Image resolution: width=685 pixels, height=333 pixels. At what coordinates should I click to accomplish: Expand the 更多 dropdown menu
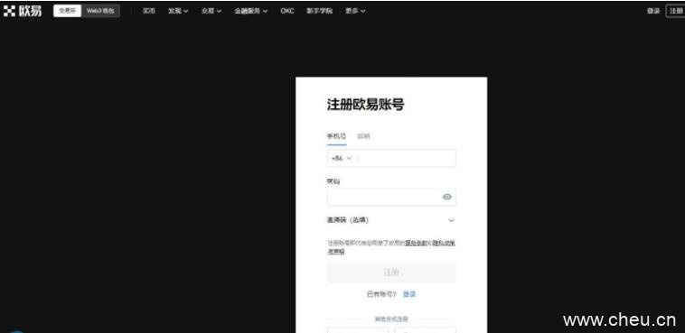355,11
